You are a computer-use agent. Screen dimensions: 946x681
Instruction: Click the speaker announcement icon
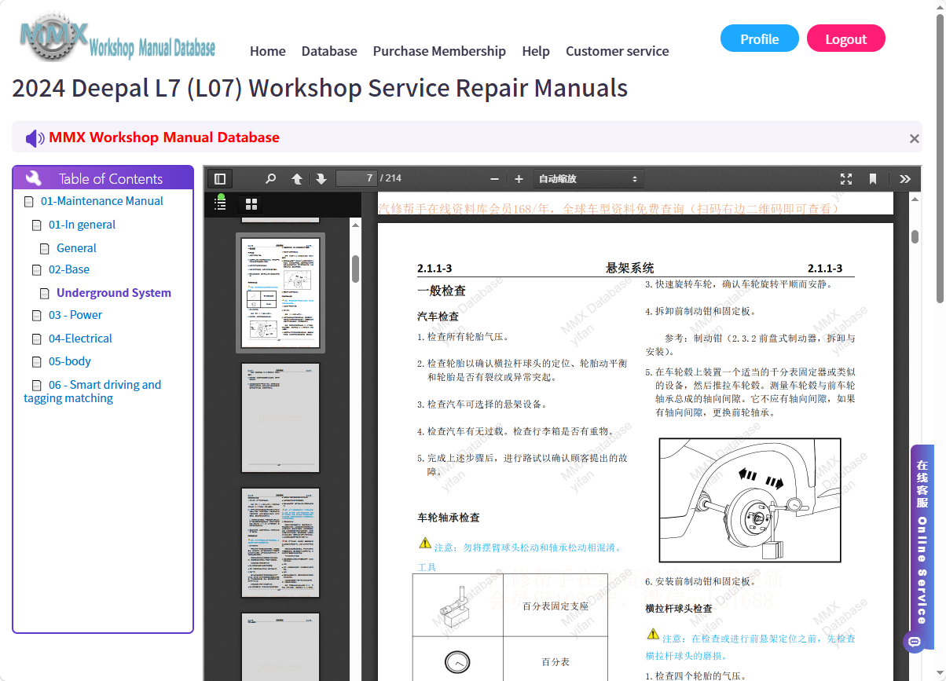(x=35, y=139)
